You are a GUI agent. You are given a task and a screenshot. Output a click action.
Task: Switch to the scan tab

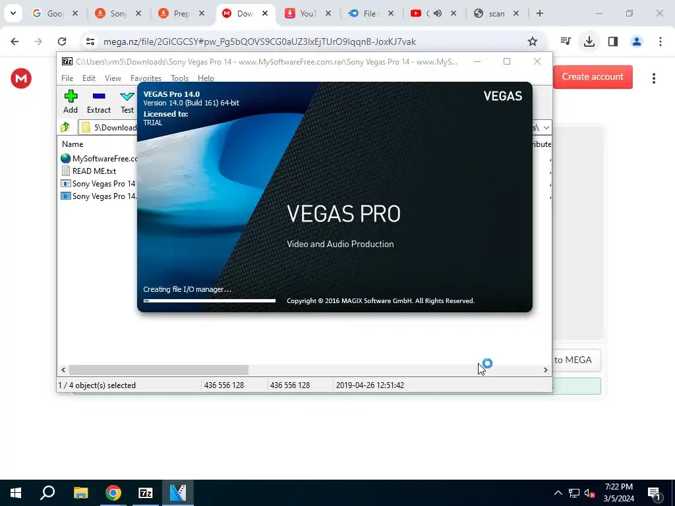pyautogui.click(x=496, y=14)
